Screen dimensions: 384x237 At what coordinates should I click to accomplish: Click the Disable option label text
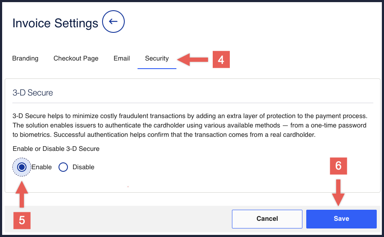tap(83, 167)
